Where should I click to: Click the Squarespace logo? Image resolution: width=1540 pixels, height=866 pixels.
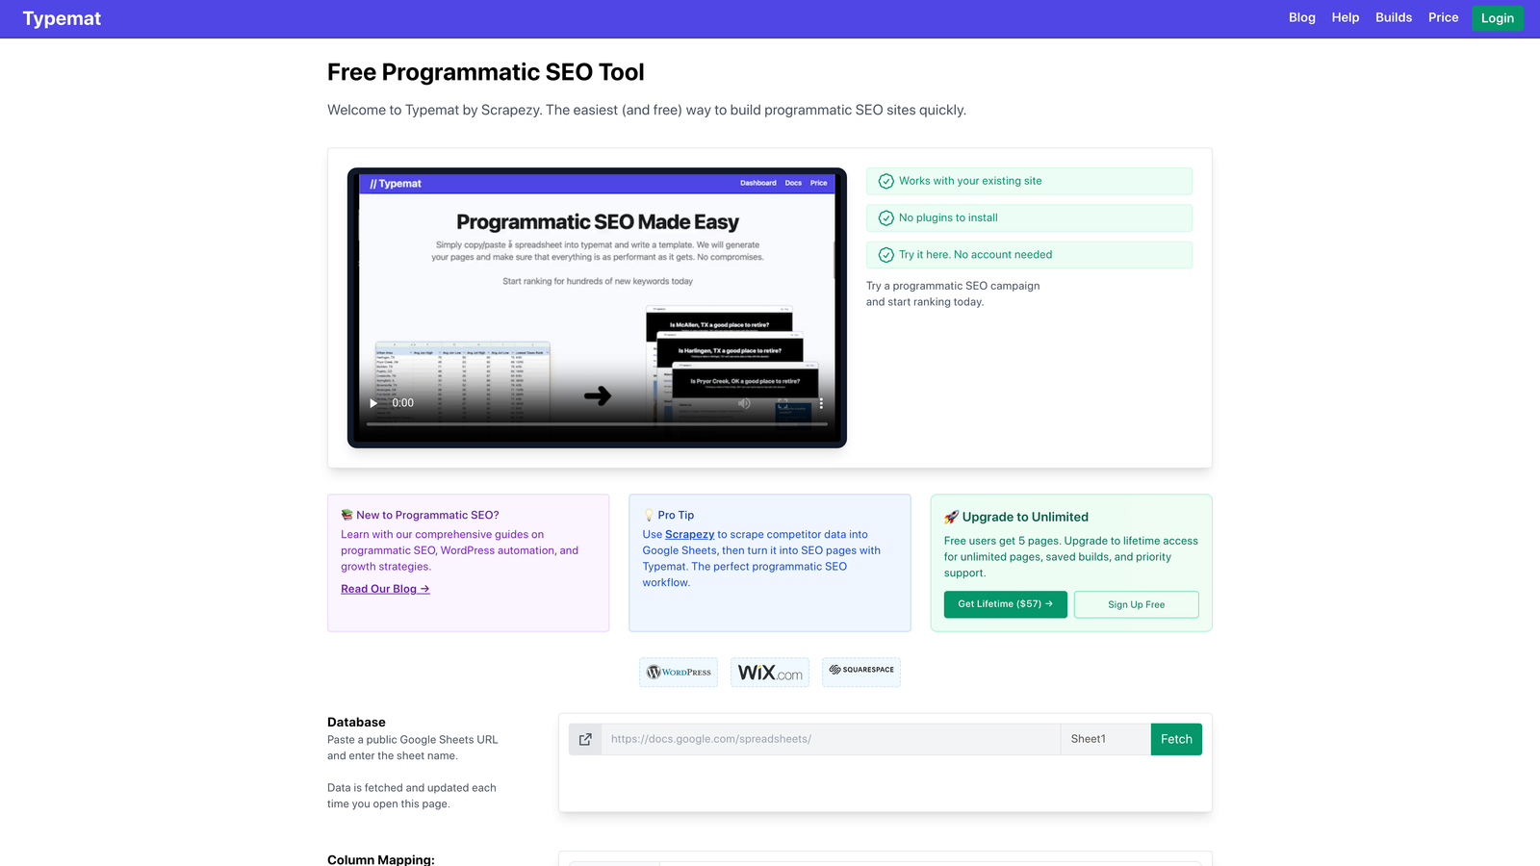point(860,672)
